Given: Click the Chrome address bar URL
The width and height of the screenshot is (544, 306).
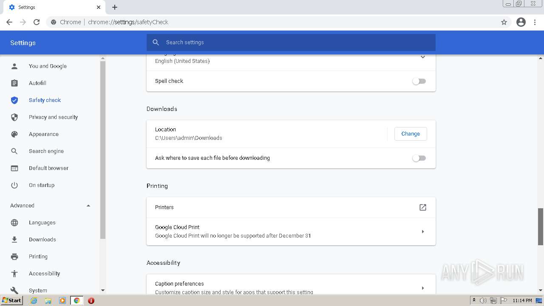Looking at the screenshot, I should 128,22.
